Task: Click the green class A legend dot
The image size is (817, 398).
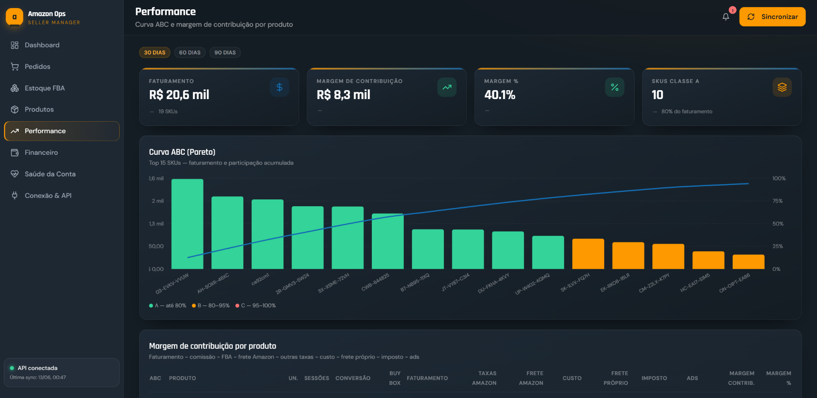Action: 151,306
